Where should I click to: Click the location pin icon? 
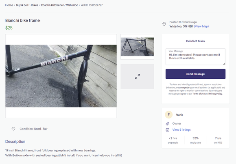(164, 24)
